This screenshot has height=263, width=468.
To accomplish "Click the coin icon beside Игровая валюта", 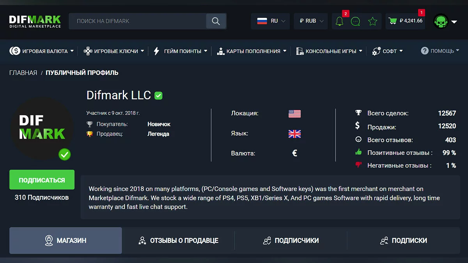I will (15, 51).
